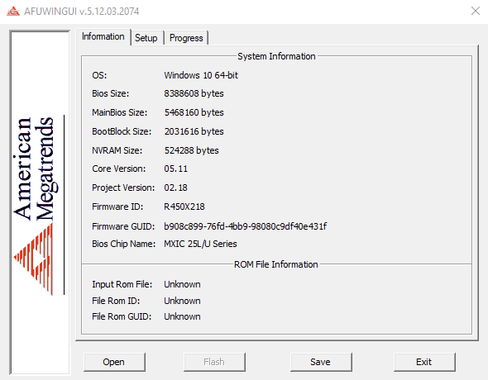Viewport: 488px width, 380px height.
Task: Select the Firmware GUID value starting b908c899
Action: click(x=246, y=226)
